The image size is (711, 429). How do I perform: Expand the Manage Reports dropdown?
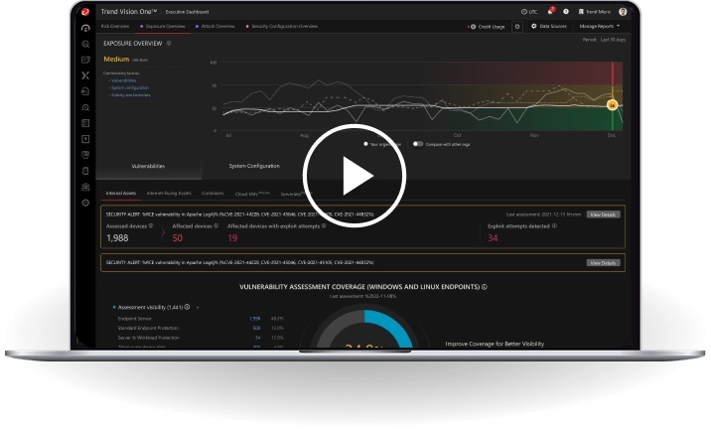[x=599, y=26]
